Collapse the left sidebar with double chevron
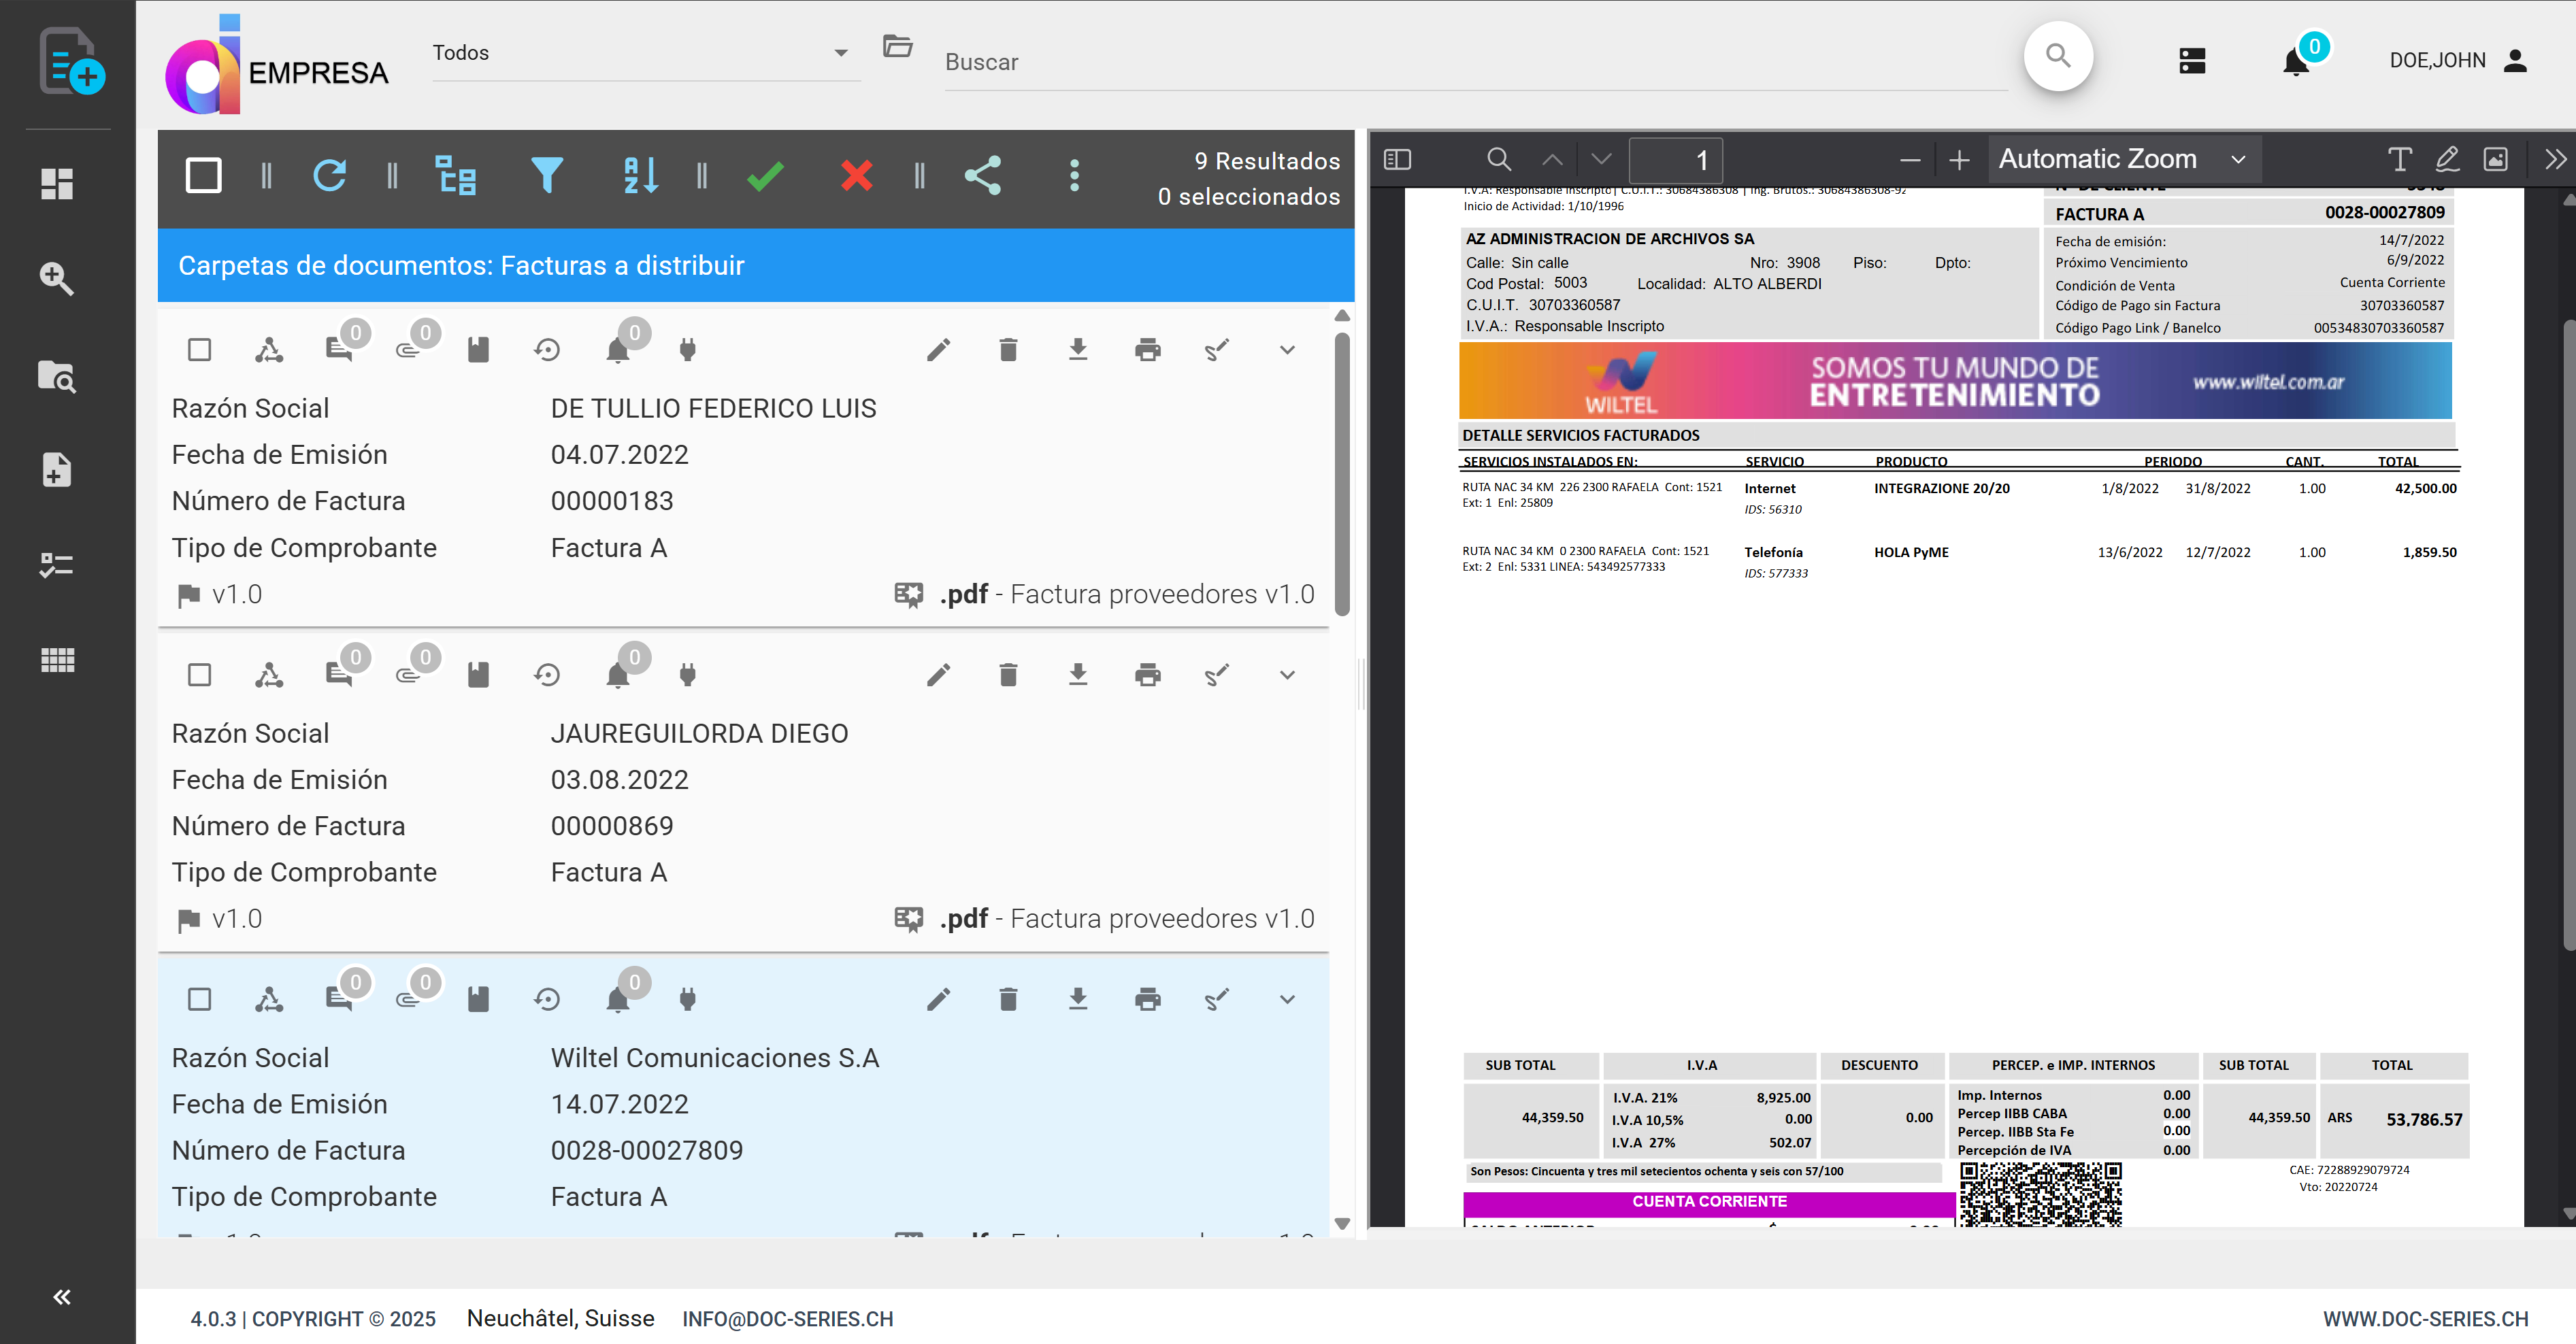Image resolution: width=2576 pixels, height=1344 pixels. click(x=62, y=1297)
